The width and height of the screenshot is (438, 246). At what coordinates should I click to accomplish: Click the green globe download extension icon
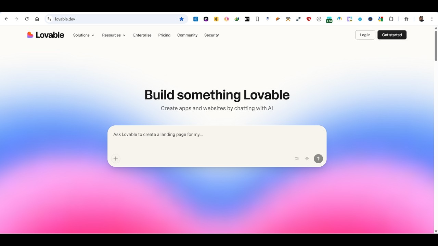tap(237, 19)
